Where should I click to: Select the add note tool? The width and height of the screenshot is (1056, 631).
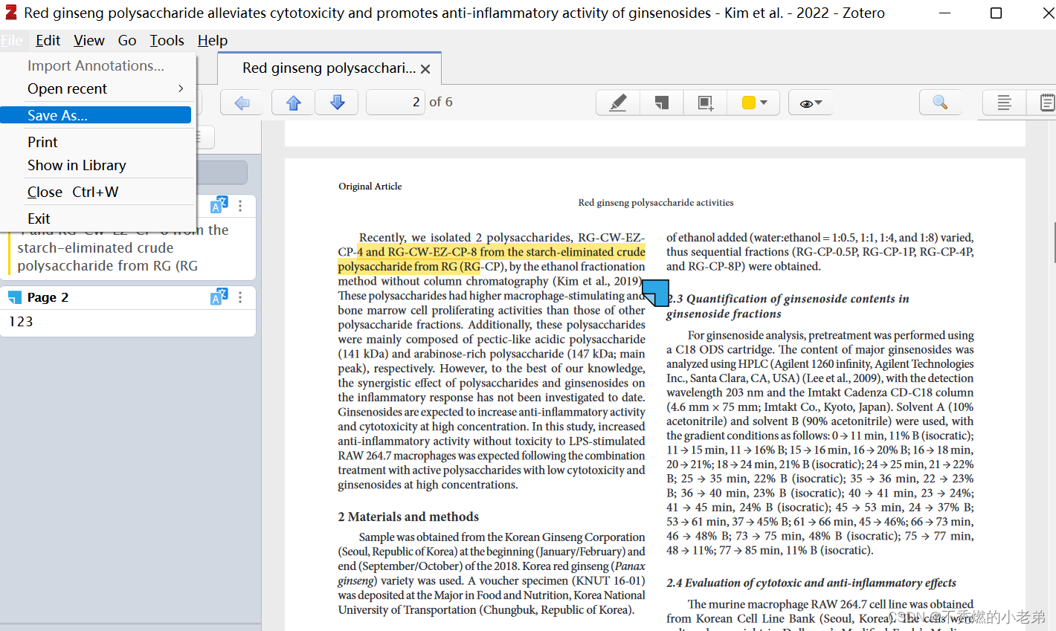661,103
